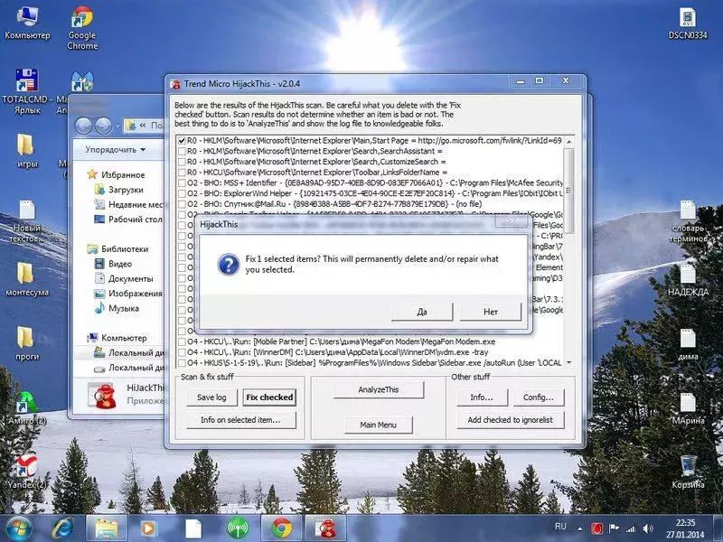
Task: Select the HiJackThis application icon in Explorer
Action: 102,396
